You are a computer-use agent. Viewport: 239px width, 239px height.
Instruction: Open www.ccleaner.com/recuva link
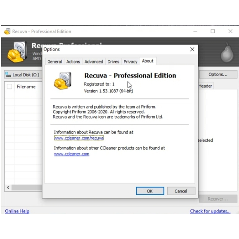point(79,138)
